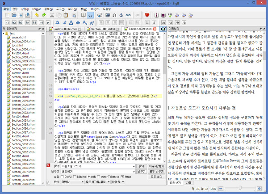
Task: Click the Cut scissors icon
Action: tap(52, 15)
